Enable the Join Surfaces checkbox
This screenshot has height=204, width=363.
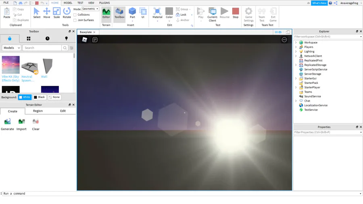75,20
